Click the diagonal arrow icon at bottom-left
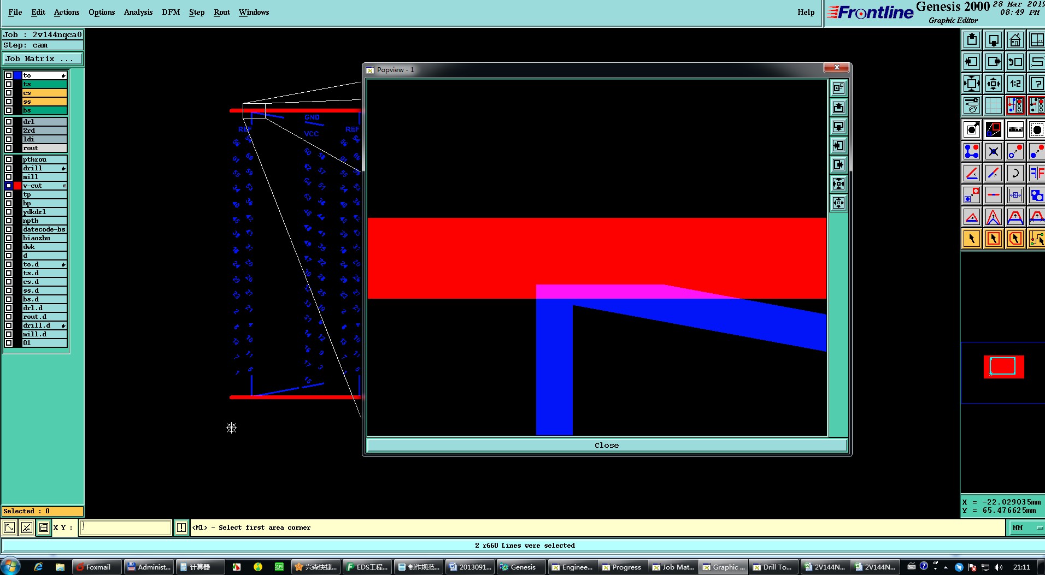 [x=9, y=527]
